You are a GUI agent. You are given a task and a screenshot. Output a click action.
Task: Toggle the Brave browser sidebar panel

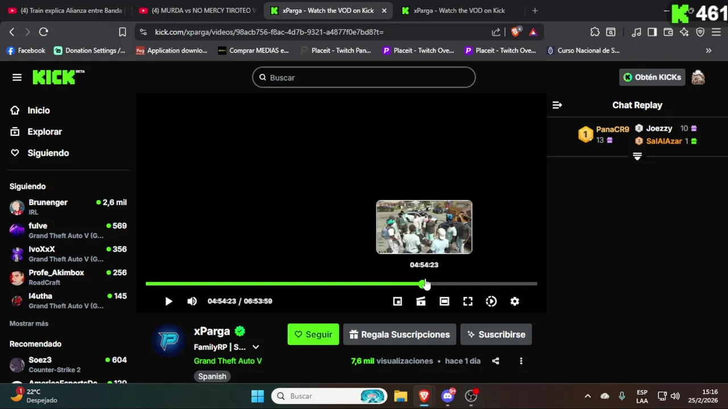pyautogui.click(x=652, y=32)
